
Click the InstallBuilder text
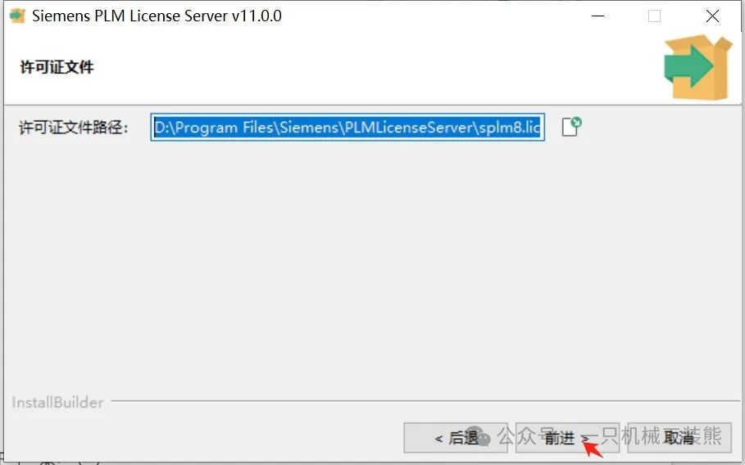point(57,402)
